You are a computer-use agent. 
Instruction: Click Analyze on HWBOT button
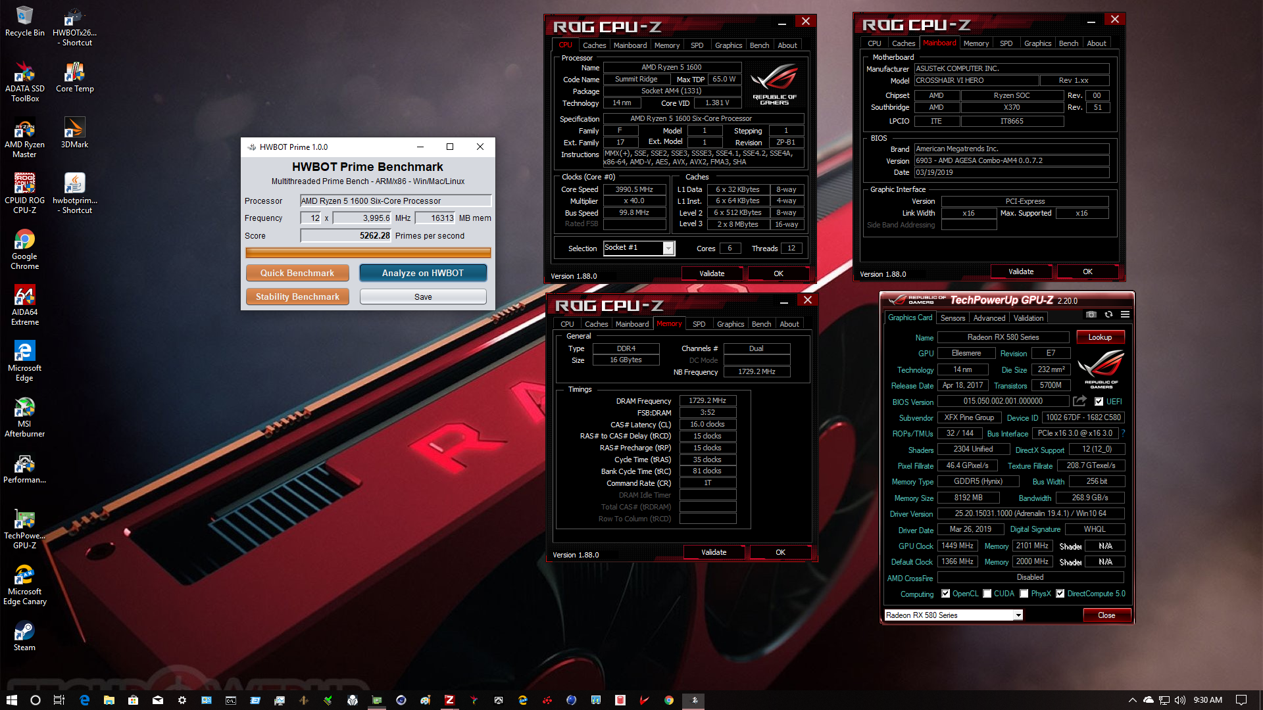[x=423, y=273]
